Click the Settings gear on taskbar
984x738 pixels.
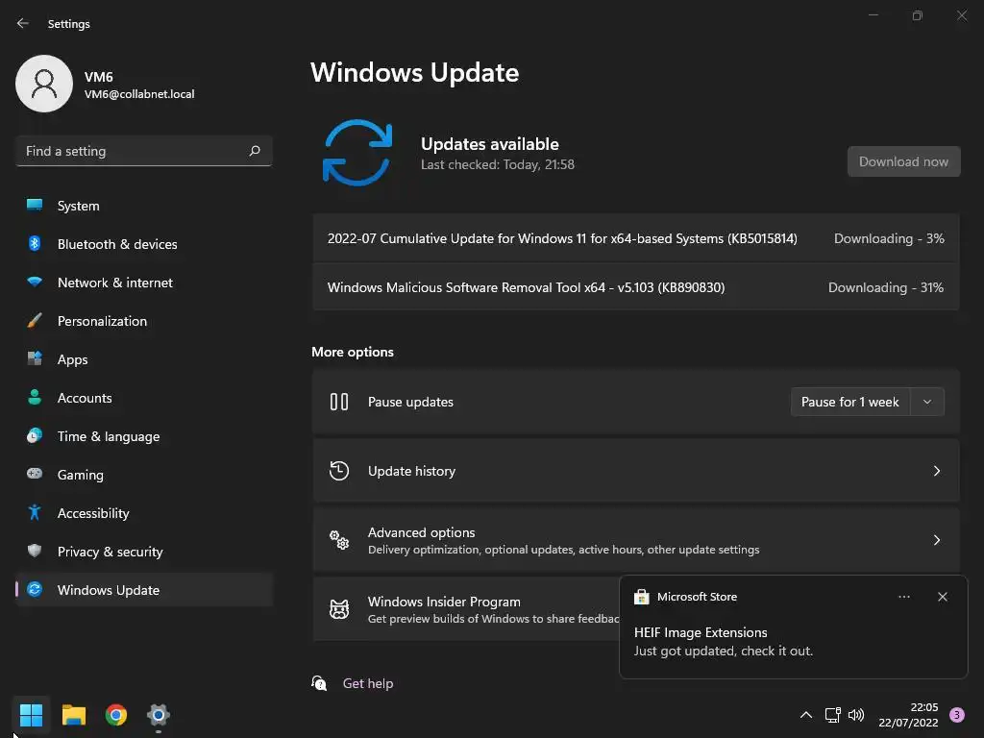point(159,715)
